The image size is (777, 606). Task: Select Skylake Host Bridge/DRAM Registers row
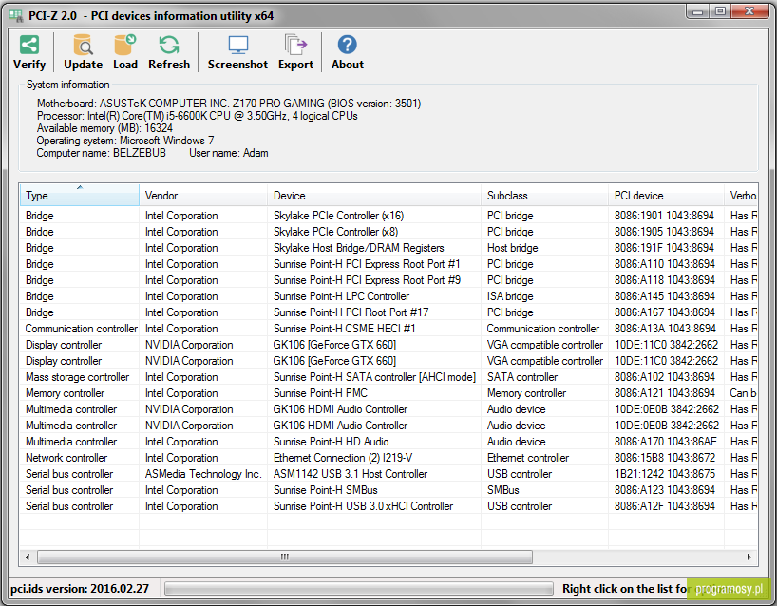point(388,248)
